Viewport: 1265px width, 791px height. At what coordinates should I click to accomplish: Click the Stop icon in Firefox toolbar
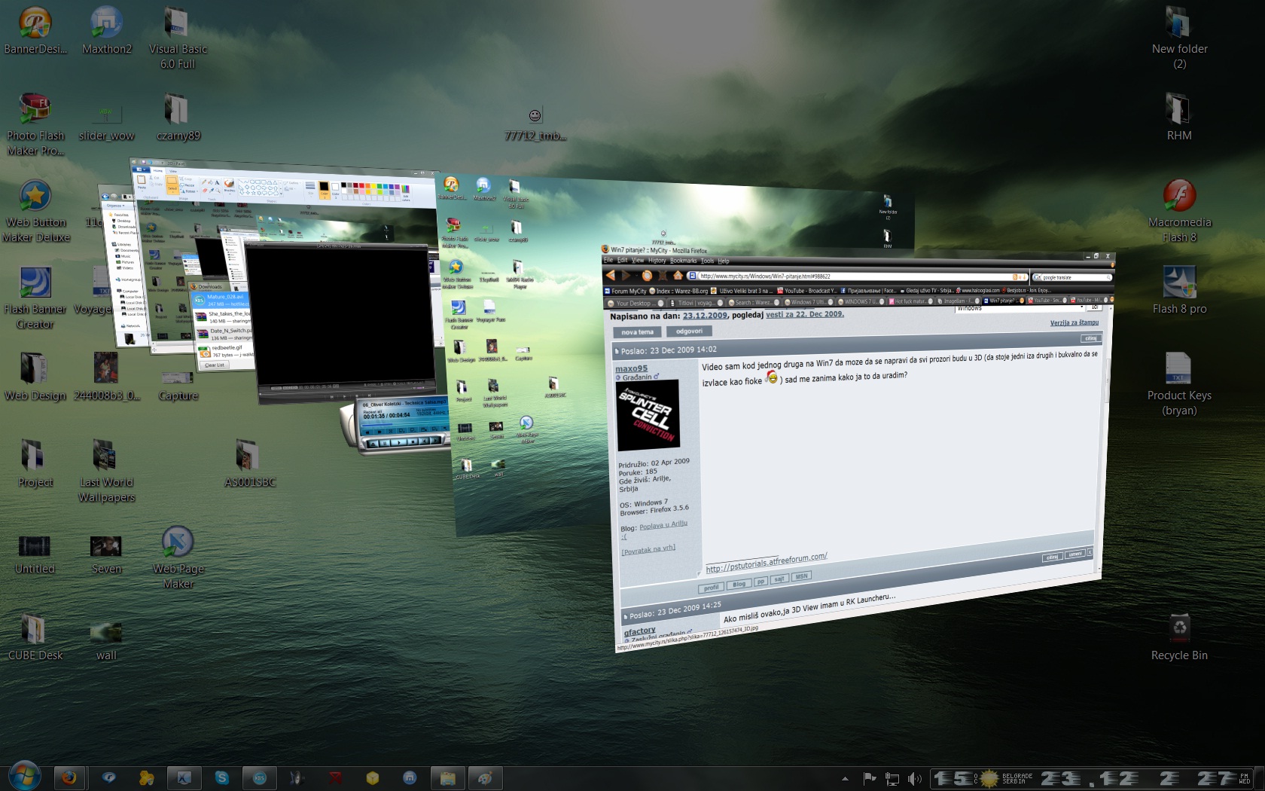(x=663, y=275)
